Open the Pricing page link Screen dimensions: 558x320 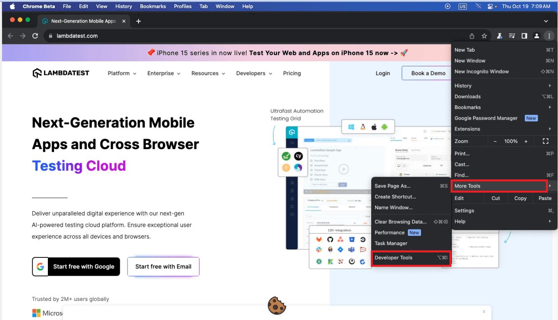click(292, 73)
